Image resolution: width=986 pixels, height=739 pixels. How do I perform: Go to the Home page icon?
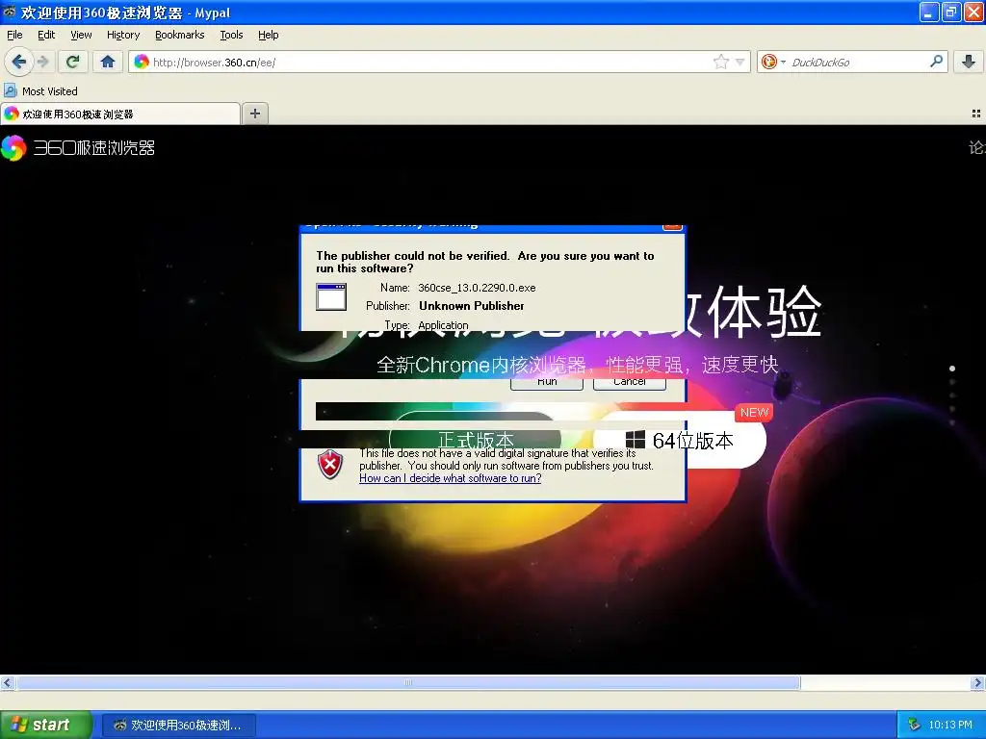[x=108, y=62]
